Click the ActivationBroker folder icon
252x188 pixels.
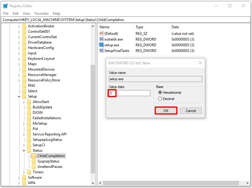[x=24, y=26]
